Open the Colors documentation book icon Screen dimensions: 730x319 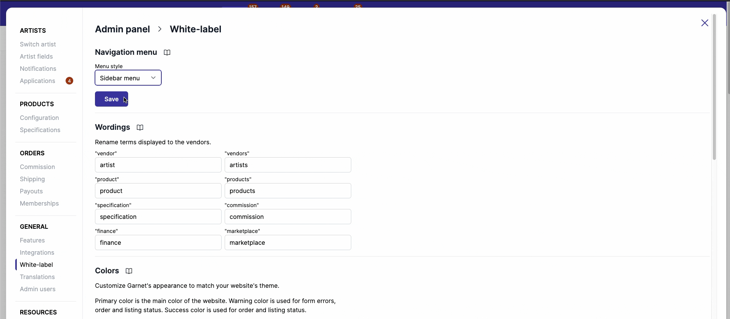(129, 271)
